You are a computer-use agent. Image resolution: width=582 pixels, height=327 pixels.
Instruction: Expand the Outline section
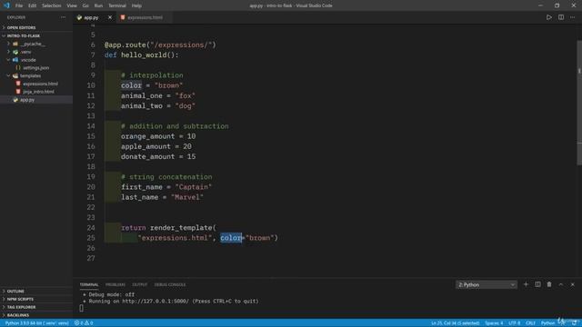click(15, 292)
